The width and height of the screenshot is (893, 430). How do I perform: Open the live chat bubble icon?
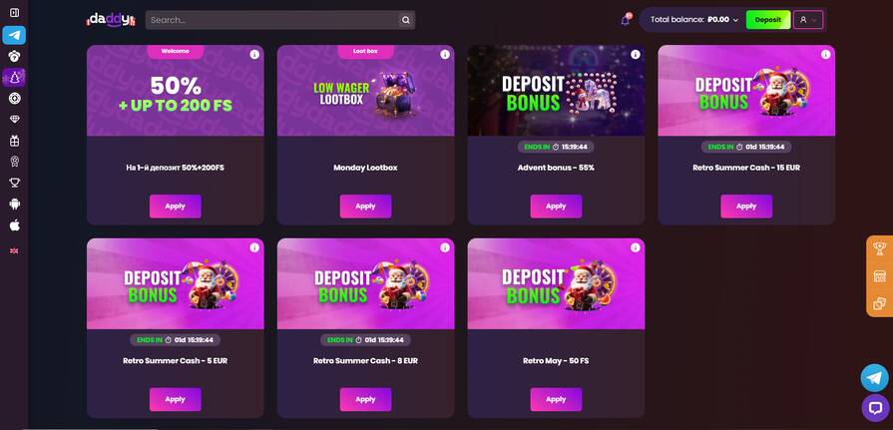(874, 408)
